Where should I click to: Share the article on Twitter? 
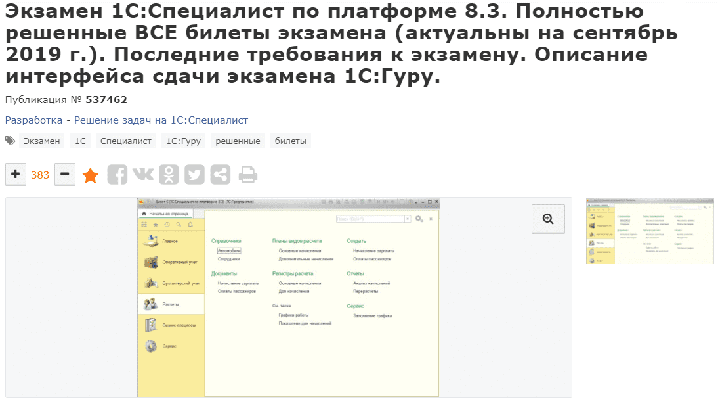194,175
